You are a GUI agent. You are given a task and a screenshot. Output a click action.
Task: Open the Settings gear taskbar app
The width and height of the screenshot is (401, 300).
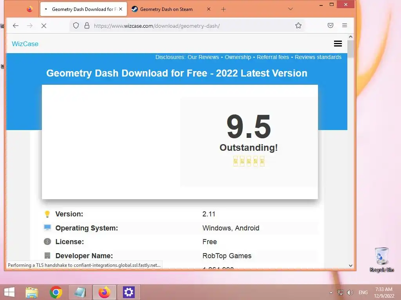[128, 292]
